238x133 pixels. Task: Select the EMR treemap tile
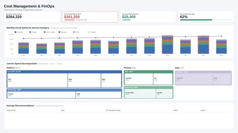coord(222,79)
